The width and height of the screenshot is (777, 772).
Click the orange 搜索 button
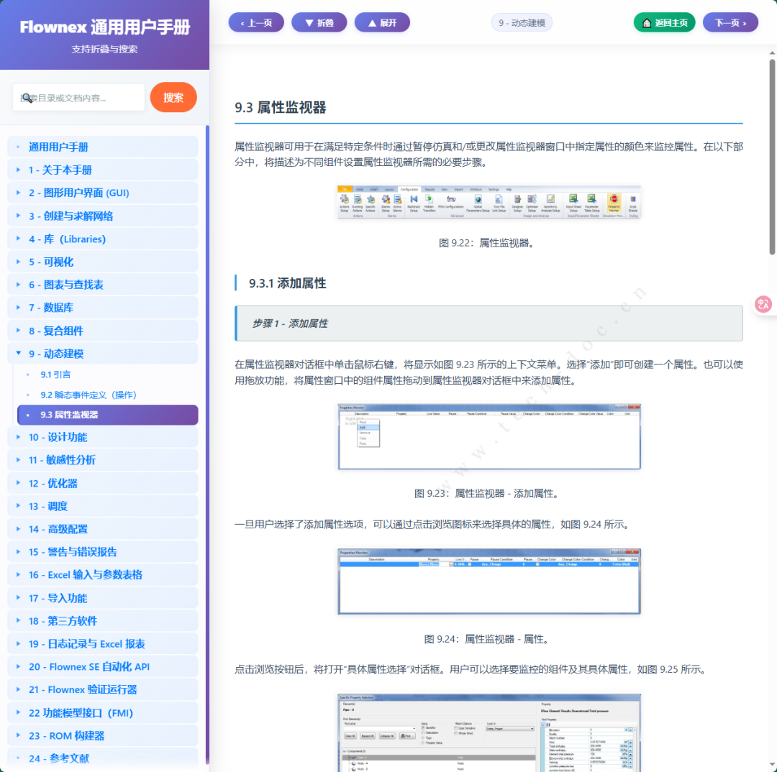pos(173,97)
